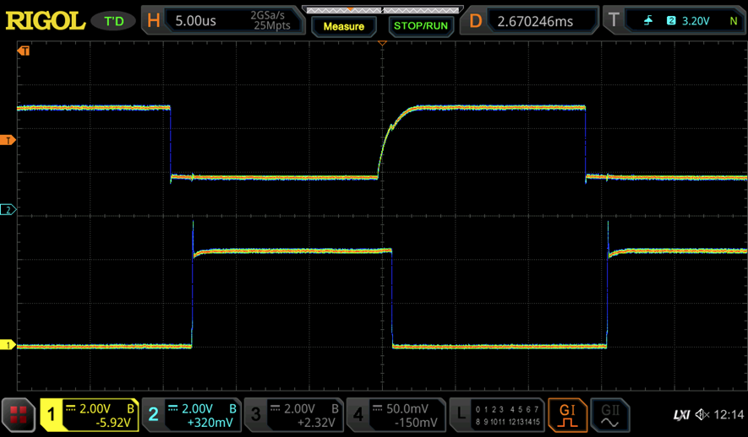Open the red function navigation menu icon
Viewport: 748px width, 437px height.
coord(19,414)
